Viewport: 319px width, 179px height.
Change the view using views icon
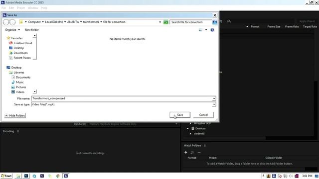tap(200, 30)
